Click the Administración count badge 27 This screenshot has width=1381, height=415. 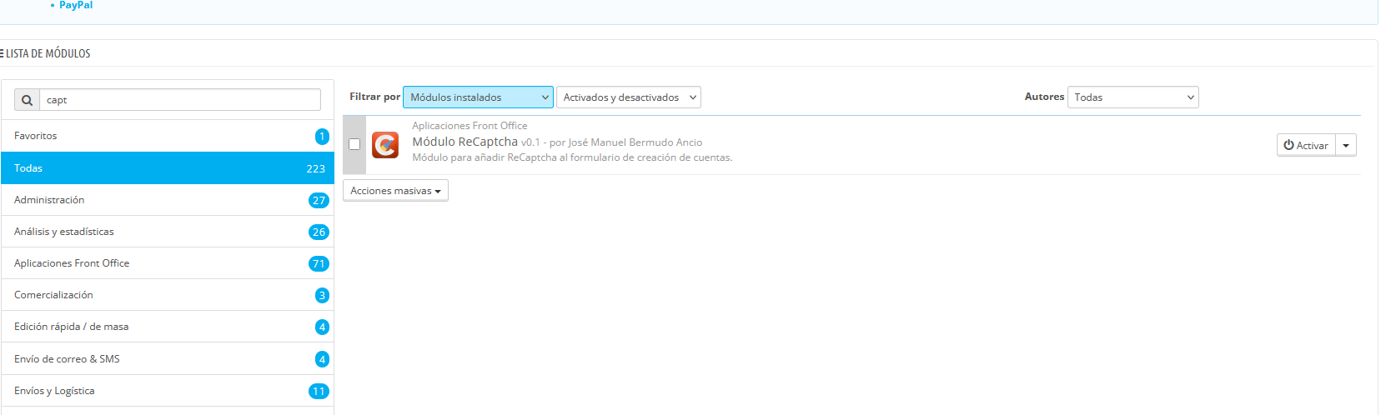point(319,200)
